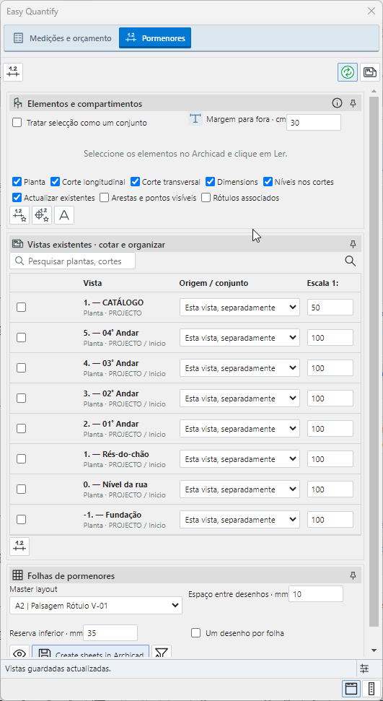Expand origem dropdown for 04º Andar row

[x=239, y=338]
